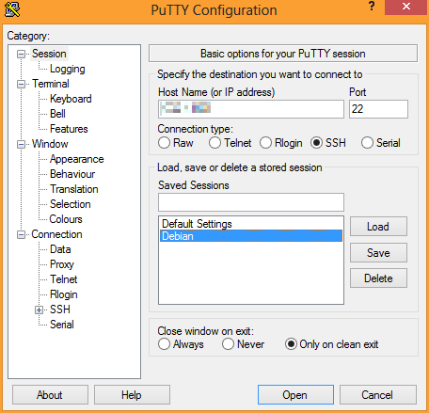
Task: Collapse the Session tree node
Action: pyautogui.click(x=21, y=54)
